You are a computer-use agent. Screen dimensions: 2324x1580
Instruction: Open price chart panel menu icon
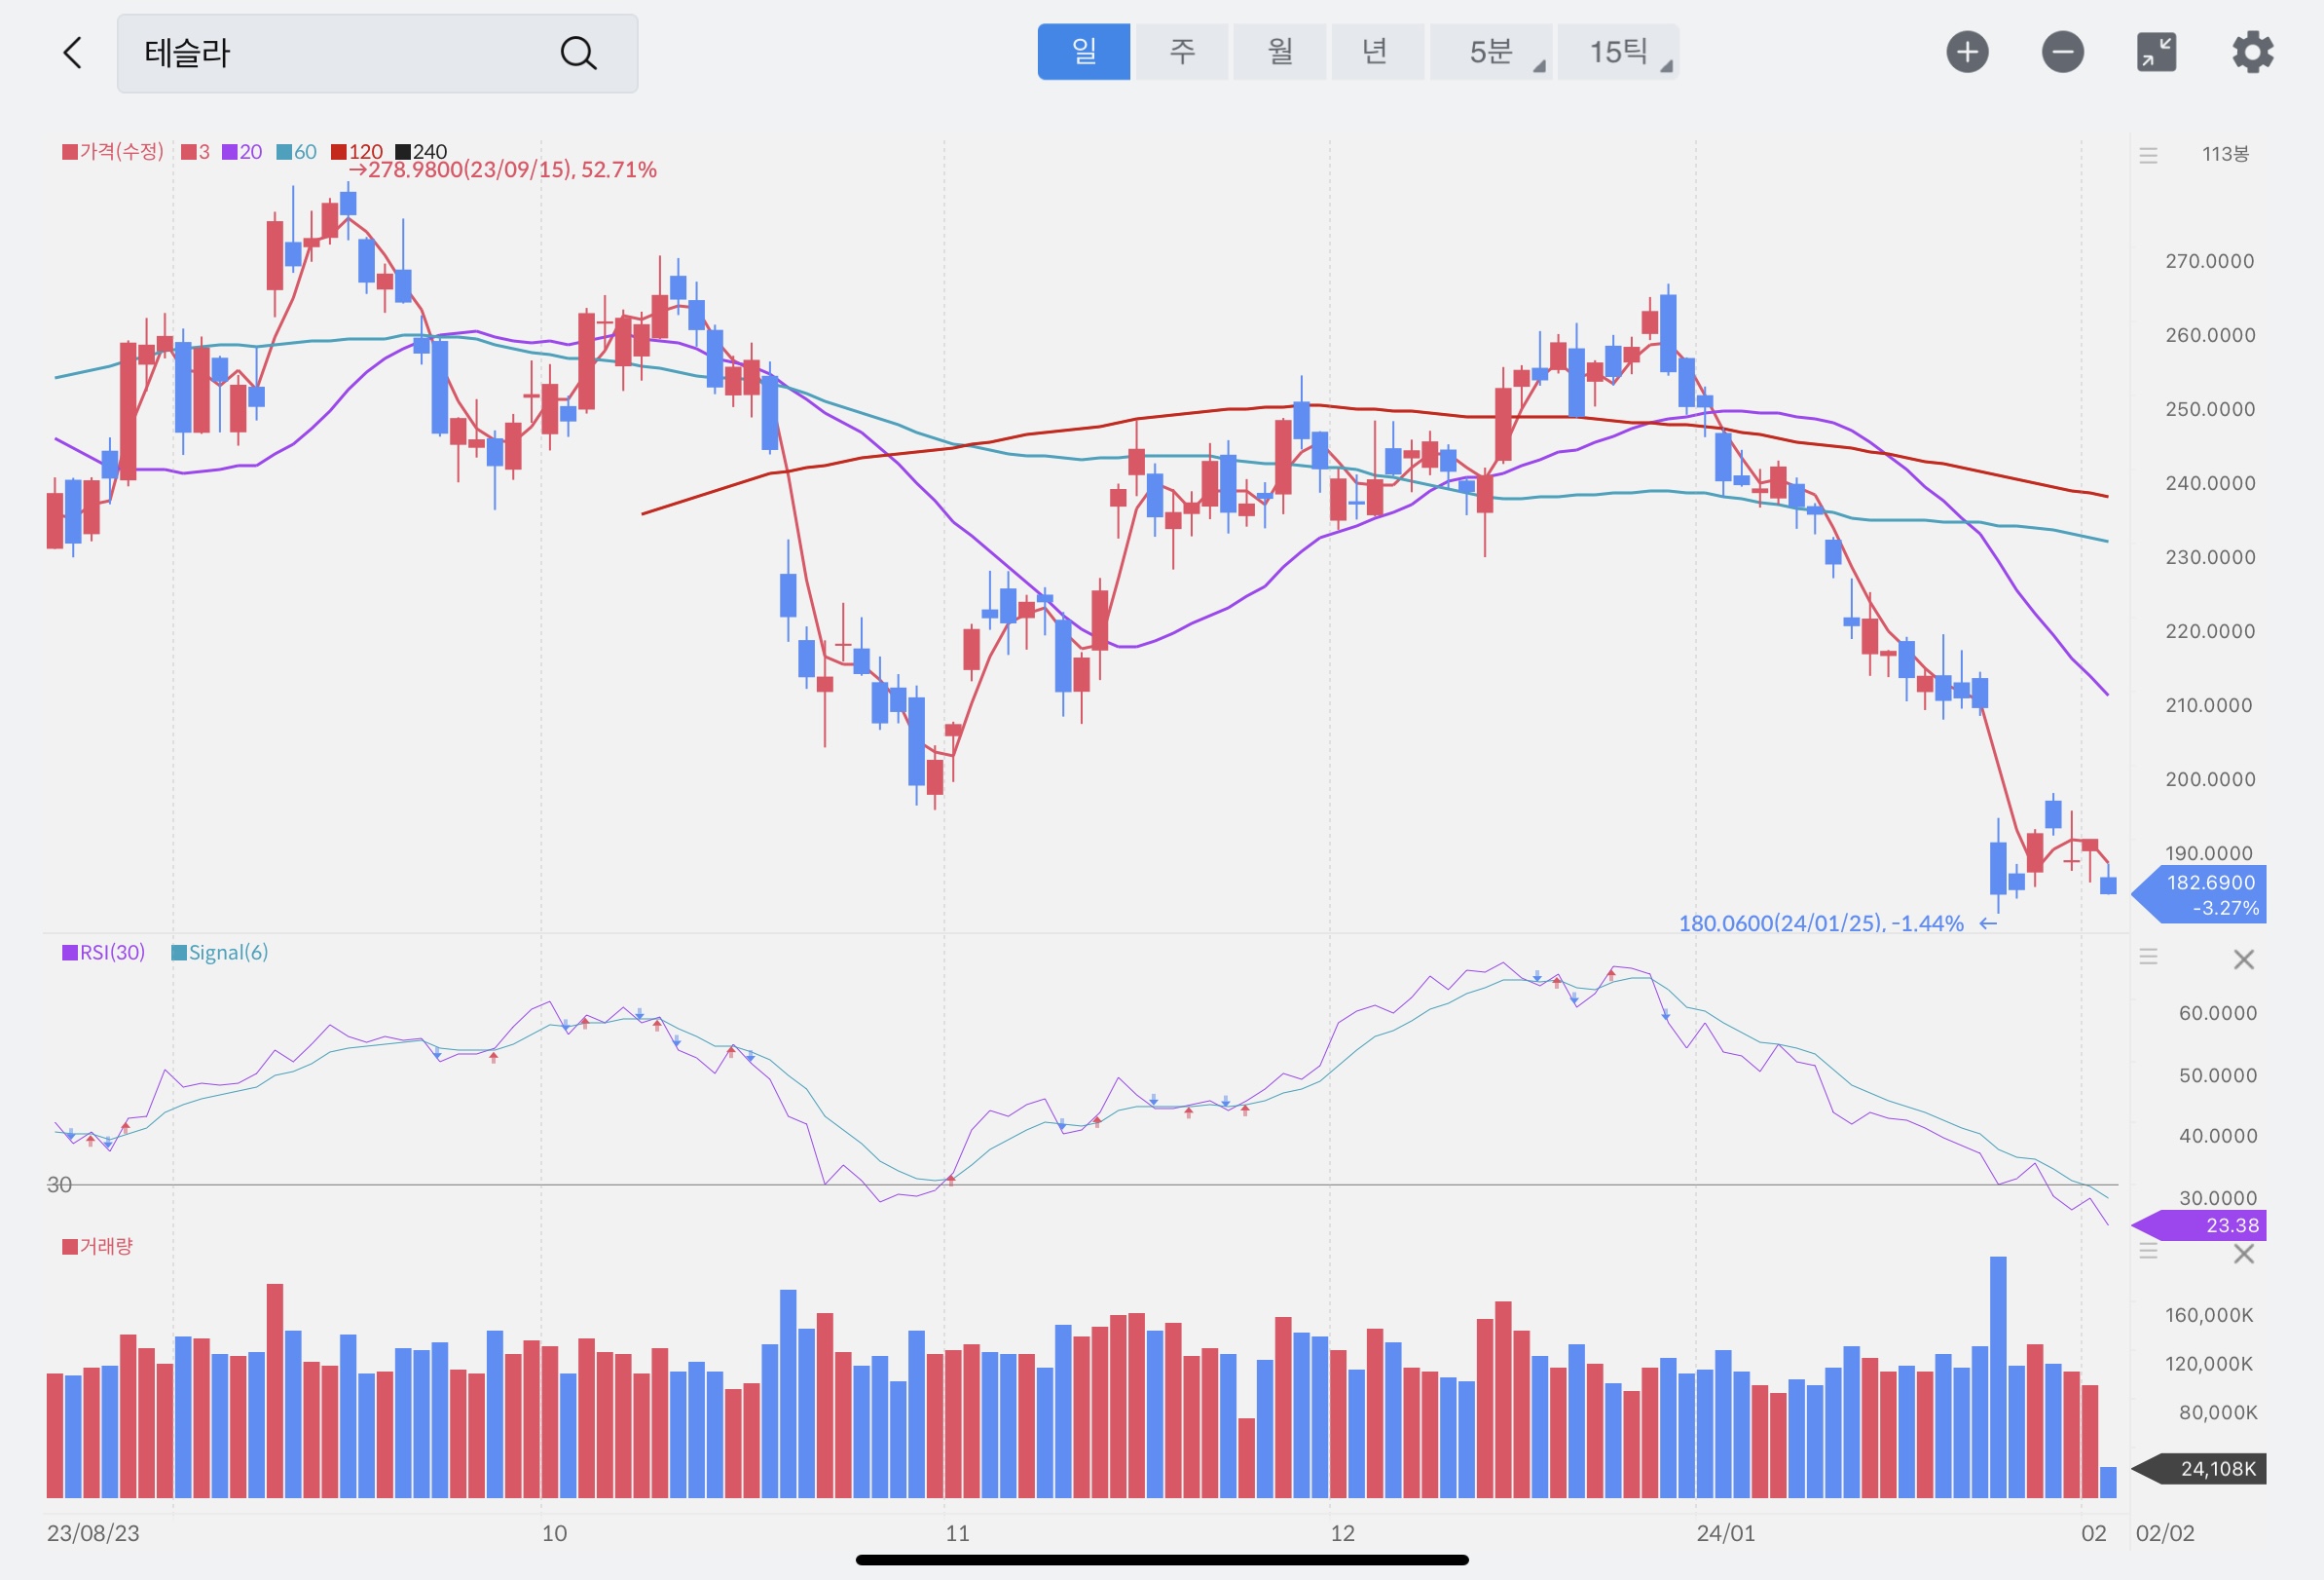[2148, 155]
